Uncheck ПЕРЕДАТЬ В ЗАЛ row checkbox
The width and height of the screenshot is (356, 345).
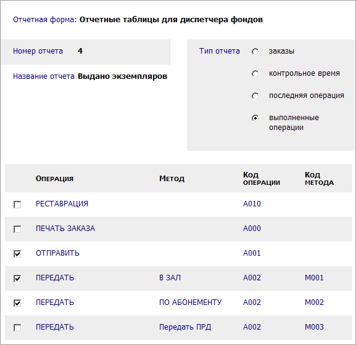[17, 278]
